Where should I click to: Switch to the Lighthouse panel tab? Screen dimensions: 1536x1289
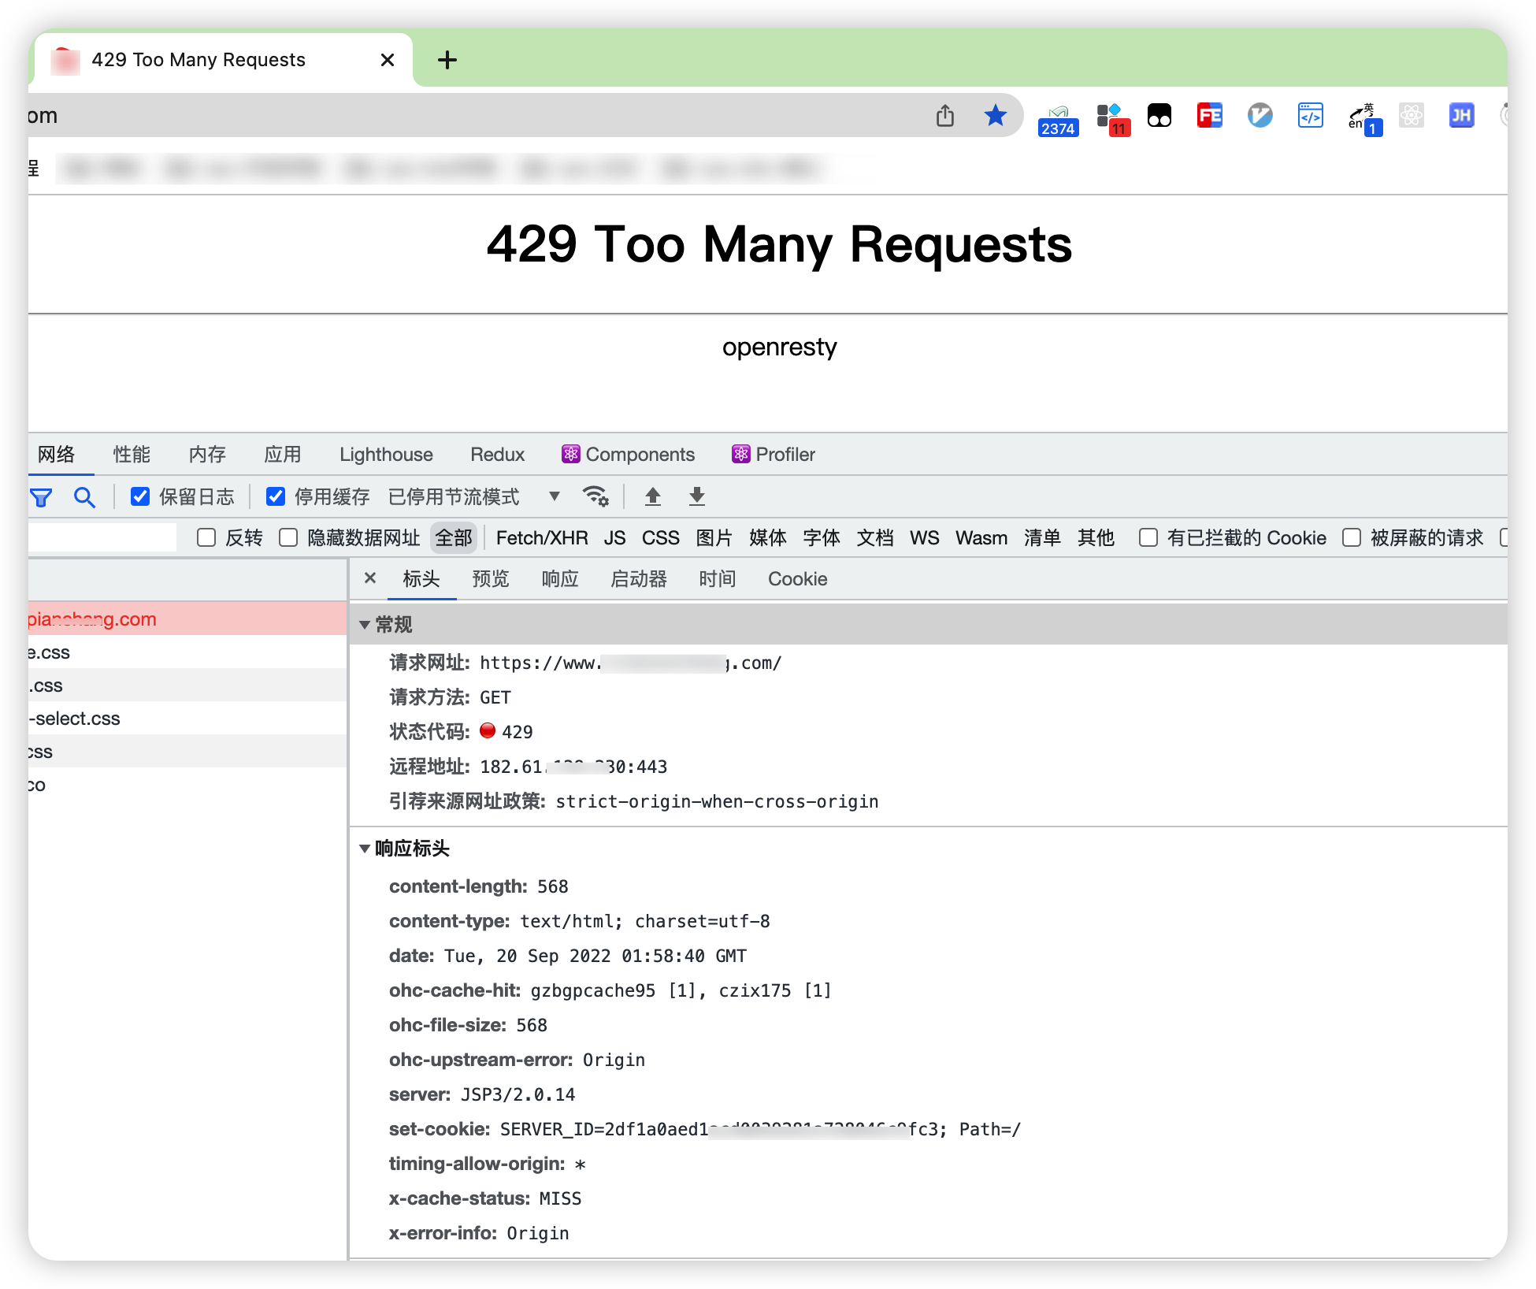tap(386, 455)
